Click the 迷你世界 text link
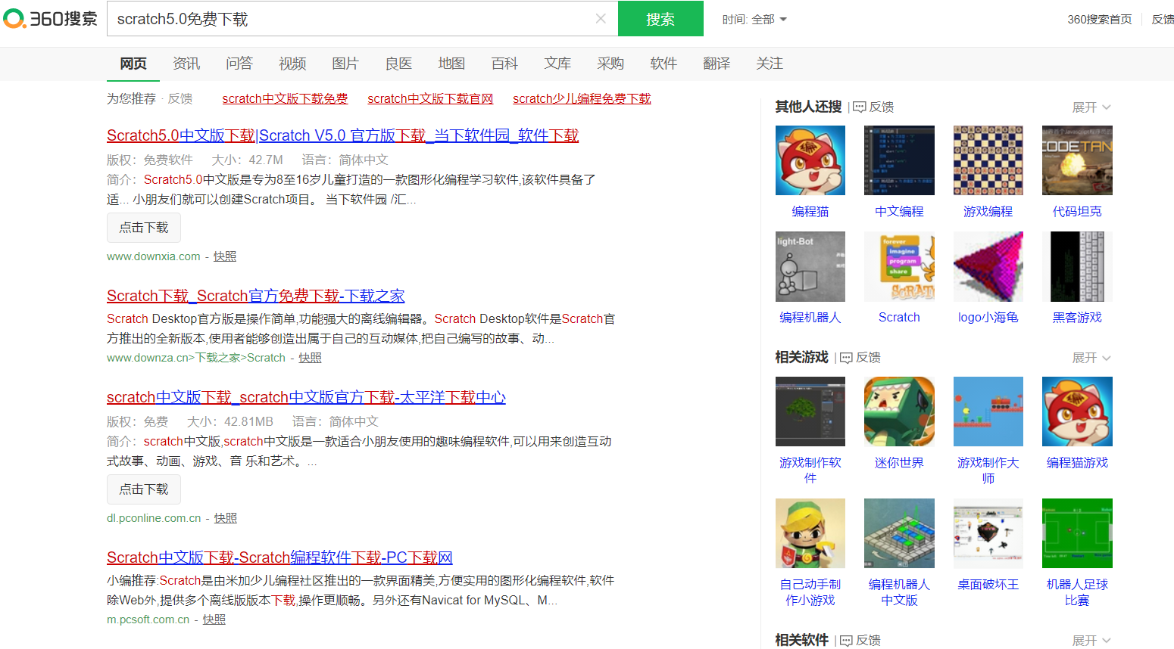 coord(899,463)
